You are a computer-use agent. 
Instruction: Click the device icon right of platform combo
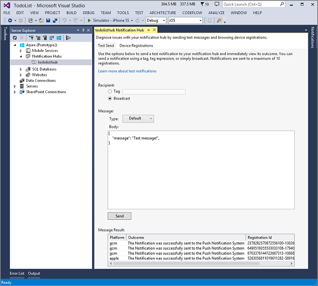(x=209, y=20)
